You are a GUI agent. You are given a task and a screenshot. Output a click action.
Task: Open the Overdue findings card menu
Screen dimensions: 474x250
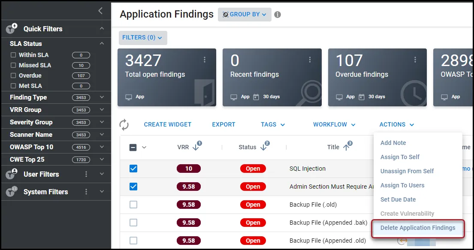pos(415,60)
